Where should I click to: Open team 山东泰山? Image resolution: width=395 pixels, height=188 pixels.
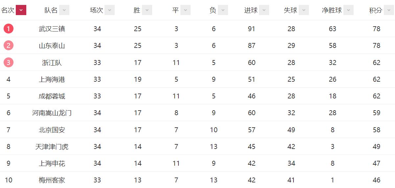pyautogui.click(x=52, y=46)
